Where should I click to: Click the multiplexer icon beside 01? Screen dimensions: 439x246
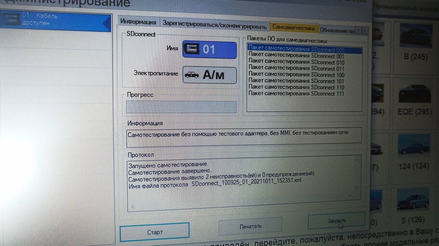[x=192, y=49]
